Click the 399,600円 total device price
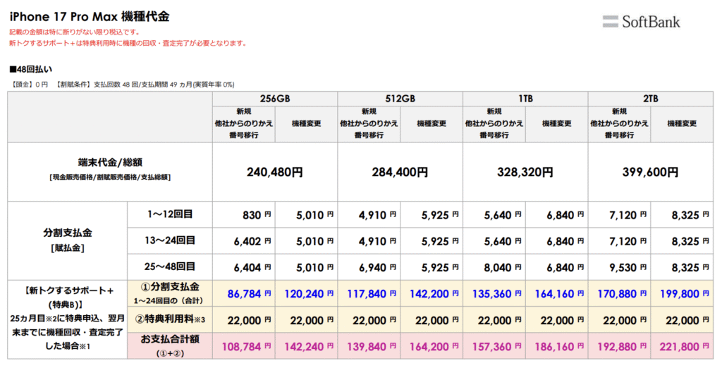 (650, 171)
